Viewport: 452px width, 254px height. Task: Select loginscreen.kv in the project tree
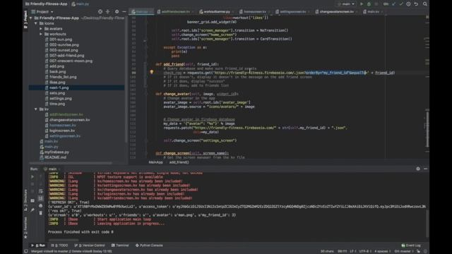62,131
